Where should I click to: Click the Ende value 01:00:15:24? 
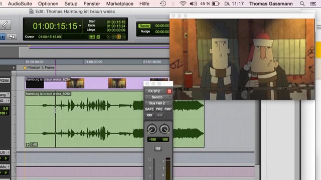pos(116,26)
